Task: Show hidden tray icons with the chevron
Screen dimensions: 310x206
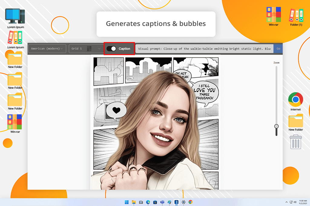Action: [286, 202]
